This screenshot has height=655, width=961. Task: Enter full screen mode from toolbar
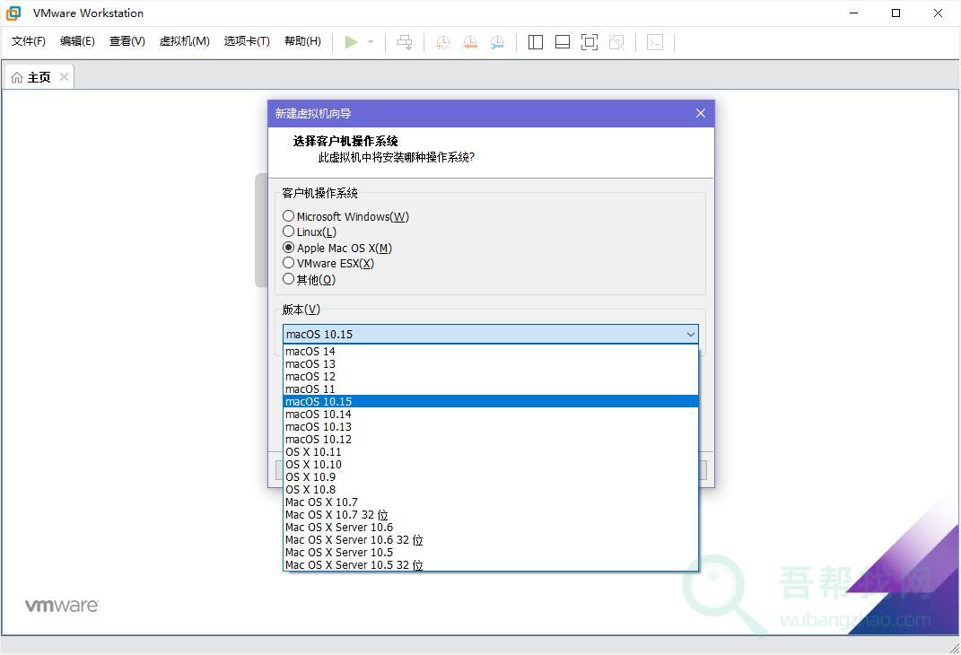pos(590,42)
